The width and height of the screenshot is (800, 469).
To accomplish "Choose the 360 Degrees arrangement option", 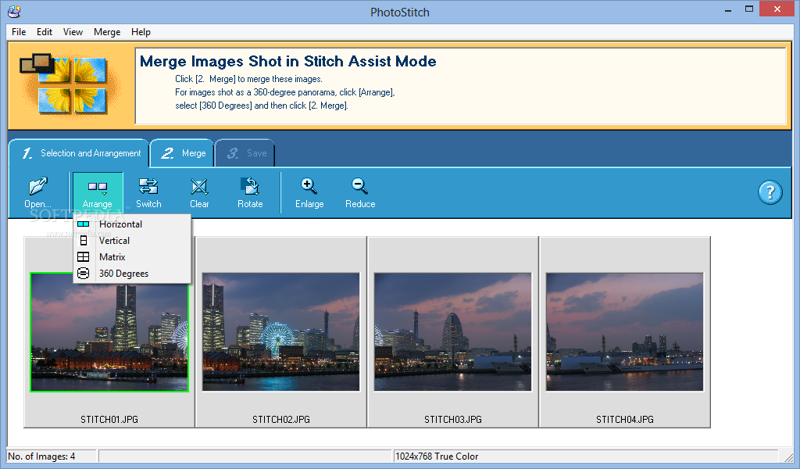I will [132, 274].
